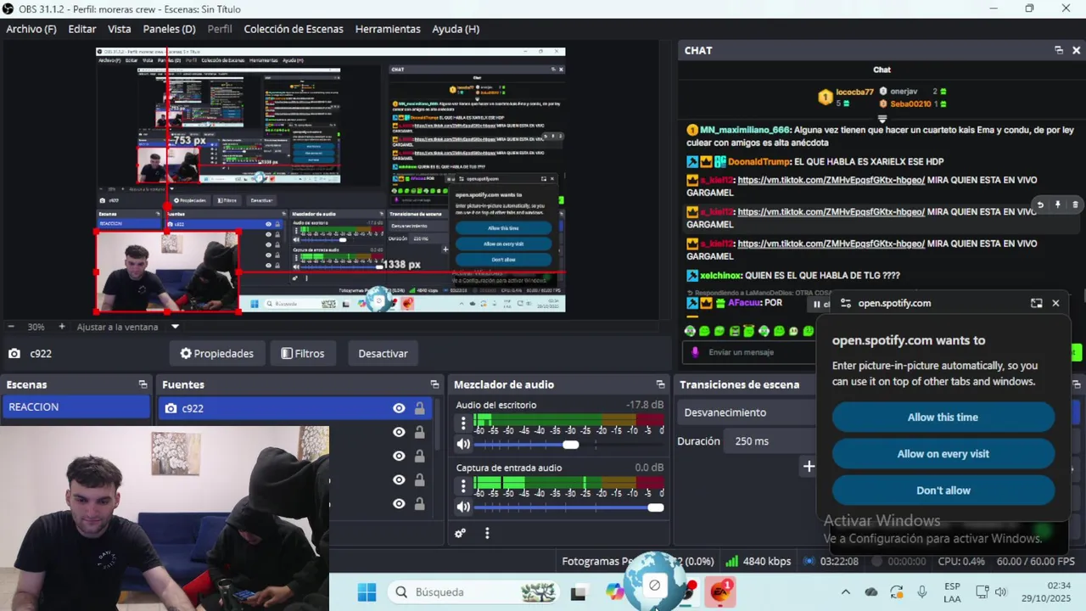The image size is (1086, 611).
Task: Pause playback in the Spotify mini player
Action: (817, 304)
